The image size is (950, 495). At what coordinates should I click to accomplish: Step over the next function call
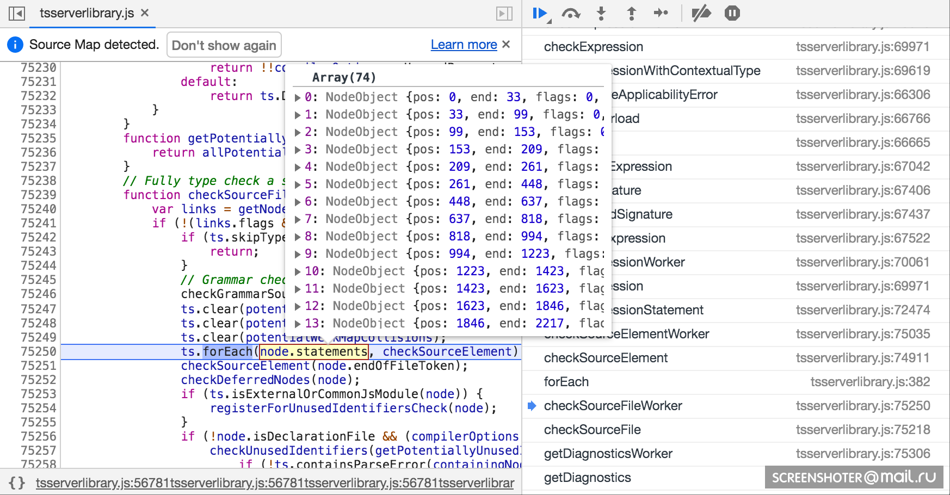(570, 13)
